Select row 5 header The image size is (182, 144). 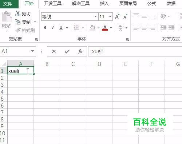click(4, 98)
